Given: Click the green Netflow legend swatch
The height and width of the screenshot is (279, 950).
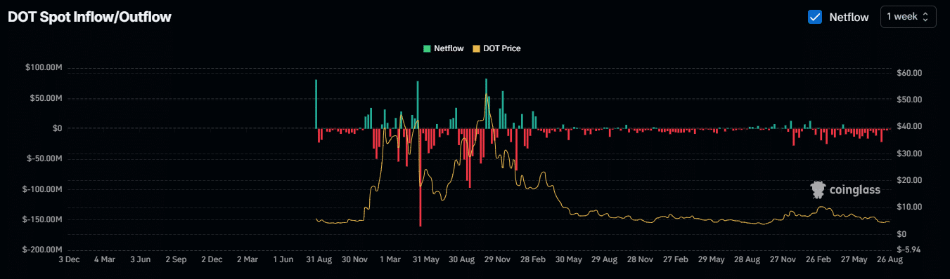Looking at the screenshot, I should tap(426, 48).
